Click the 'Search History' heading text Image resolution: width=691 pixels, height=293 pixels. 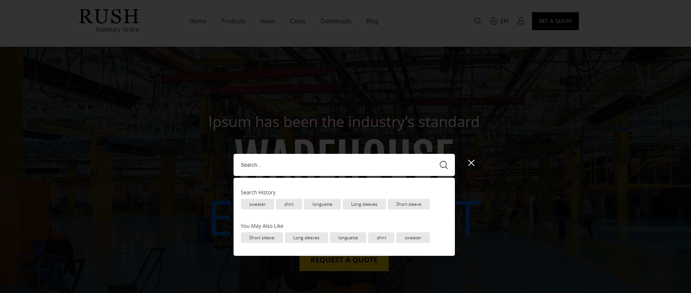pos(258,193)
